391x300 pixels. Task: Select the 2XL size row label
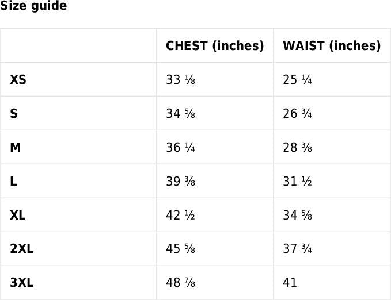click(22, 249)
